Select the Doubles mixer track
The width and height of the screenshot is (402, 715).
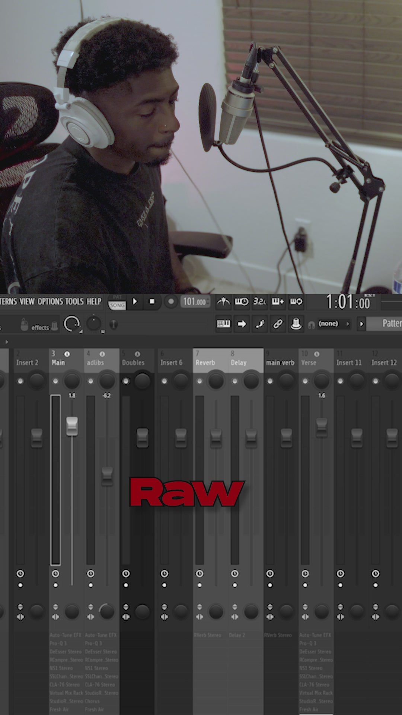point(133,362)
